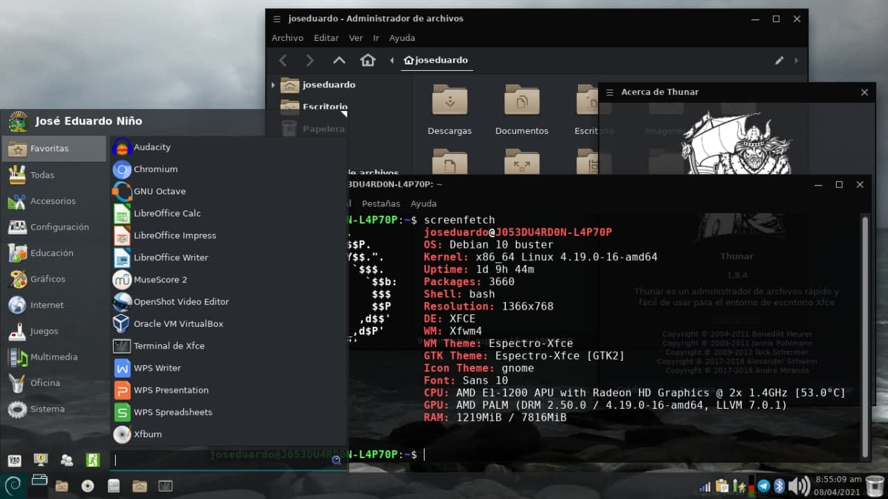Click the green log out icon in menu

(92, 460)
